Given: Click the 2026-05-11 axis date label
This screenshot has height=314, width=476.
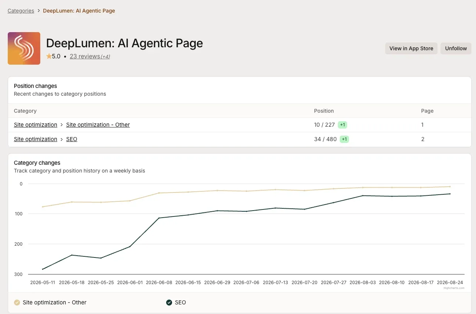Looking at the screenshot, I should (42, 283).
